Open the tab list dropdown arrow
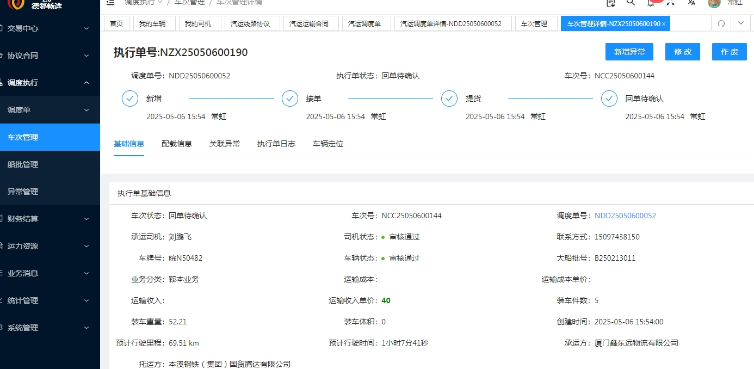This screenshot has height=369, width=754. click(x=741, y=23)
